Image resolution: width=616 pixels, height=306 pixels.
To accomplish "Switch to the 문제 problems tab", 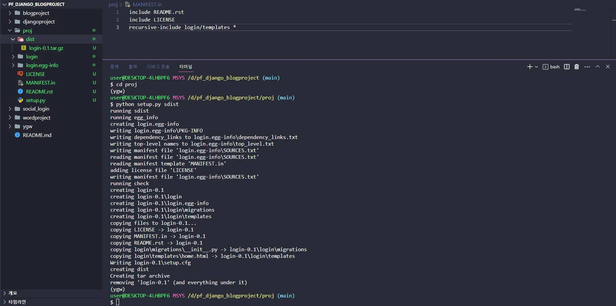I will point(114,67).
